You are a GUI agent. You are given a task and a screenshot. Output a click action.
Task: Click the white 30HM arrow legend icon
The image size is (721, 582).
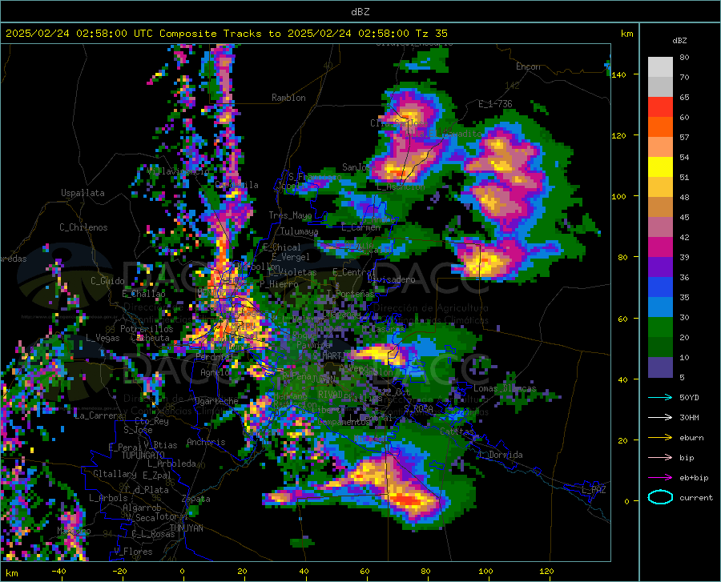660,418
